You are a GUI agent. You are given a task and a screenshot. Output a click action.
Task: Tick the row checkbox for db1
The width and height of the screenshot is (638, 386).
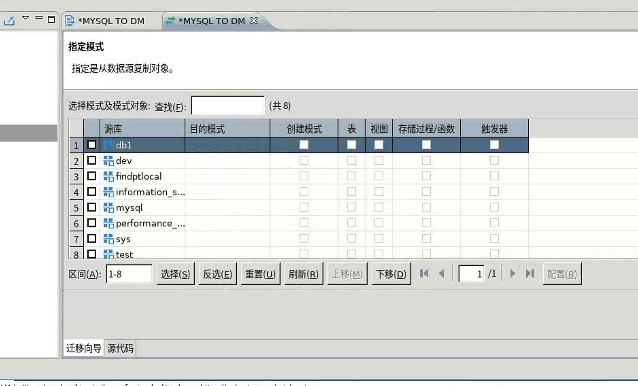click(x=92, y=145)
